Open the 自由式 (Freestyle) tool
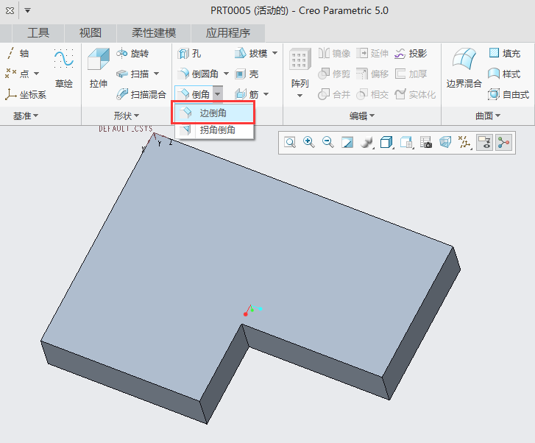Viewport: 535px width, 443px height. [509, 94]
